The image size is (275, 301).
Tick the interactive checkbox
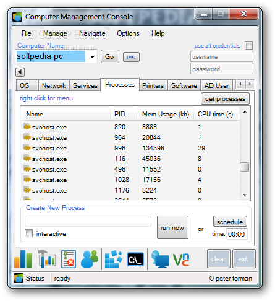pyautogui.click(x=28, y=233)
